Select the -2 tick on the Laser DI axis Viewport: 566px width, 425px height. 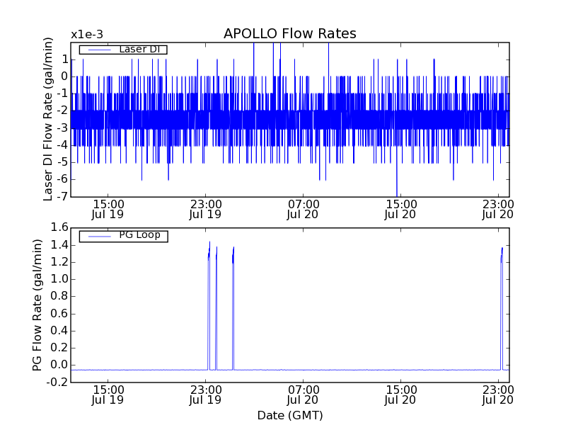[x=62, y=110]
